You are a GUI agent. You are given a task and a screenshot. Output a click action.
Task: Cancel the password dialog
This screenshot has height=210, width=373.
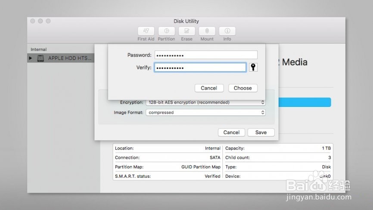click(x=209, y=88)
